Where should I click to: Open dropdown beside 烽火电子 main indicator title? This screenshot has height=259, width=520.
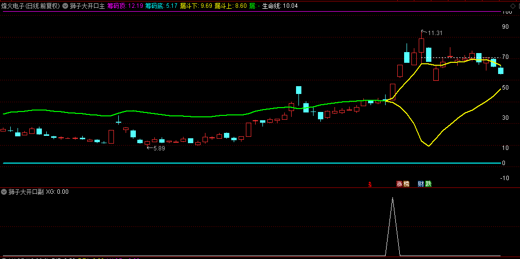pyautogui.click(x=65, y=6)
